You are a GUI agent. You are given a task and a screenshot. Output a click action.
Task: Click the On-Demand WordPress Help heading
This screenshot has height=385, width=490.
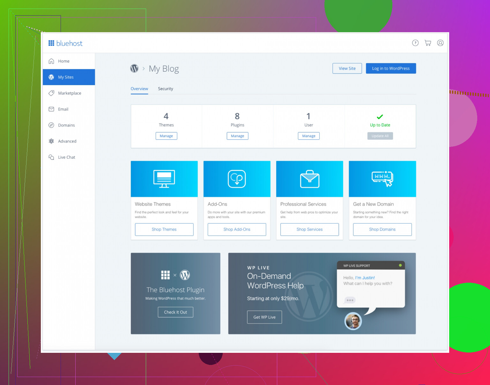[x=275, y=281]
